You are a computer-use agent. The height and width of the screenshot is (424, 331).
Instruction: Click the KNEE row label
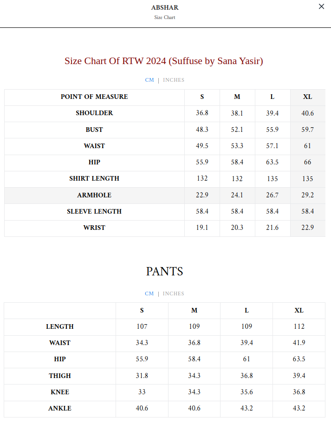(x=60, y=392)
